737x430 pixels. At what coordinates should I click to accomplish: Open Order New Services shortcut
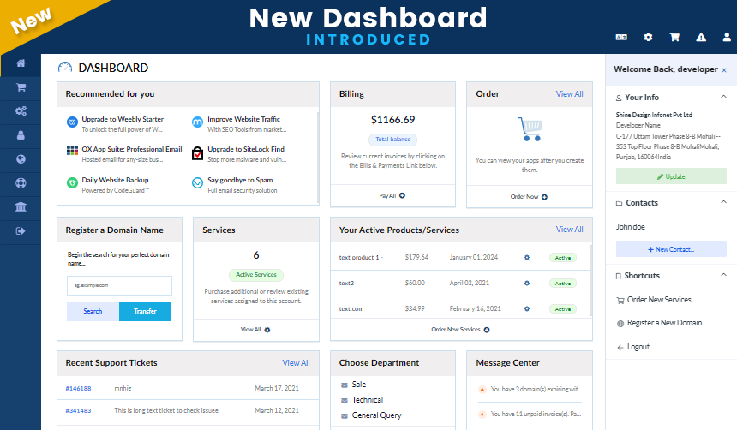tap(654, 300)
